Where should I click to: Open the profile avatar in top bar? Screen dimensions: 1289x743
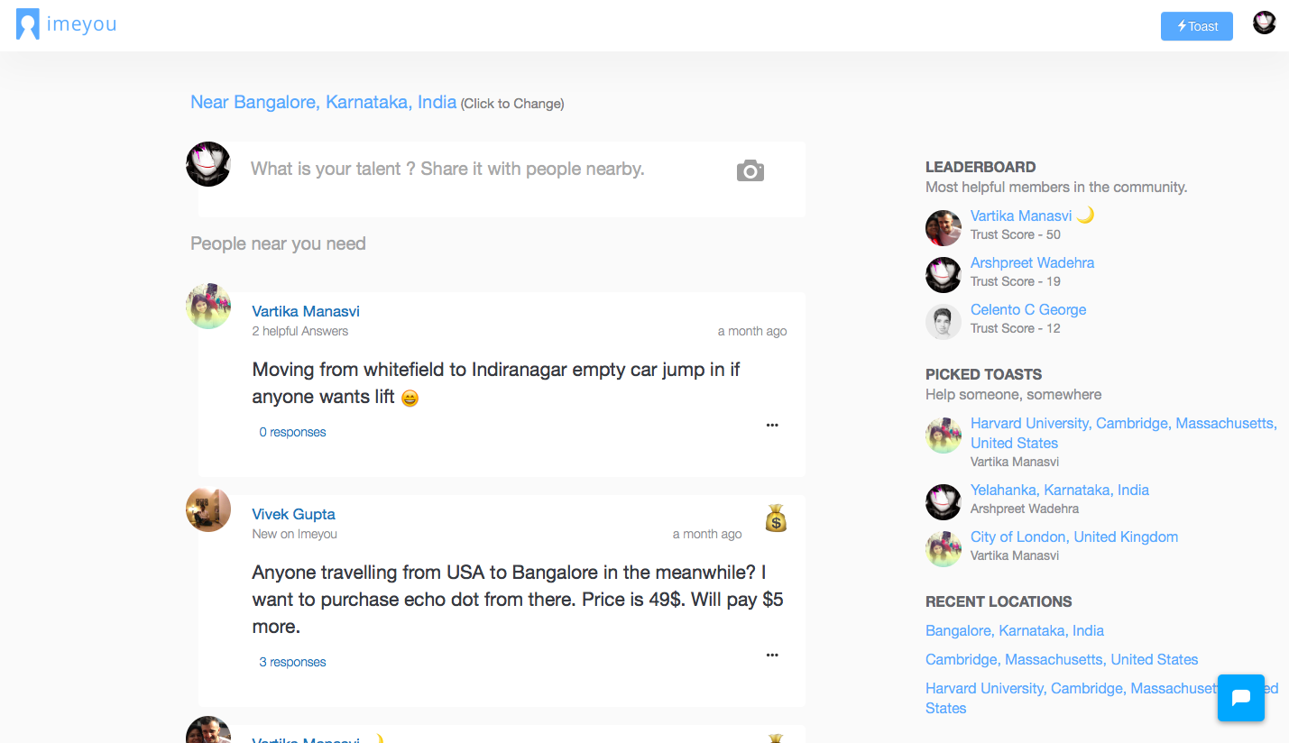coord(1264,23)
